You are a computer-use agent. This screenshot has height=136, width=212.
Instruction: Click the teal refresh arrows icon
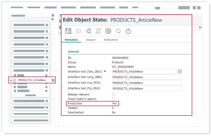(118, 31)
